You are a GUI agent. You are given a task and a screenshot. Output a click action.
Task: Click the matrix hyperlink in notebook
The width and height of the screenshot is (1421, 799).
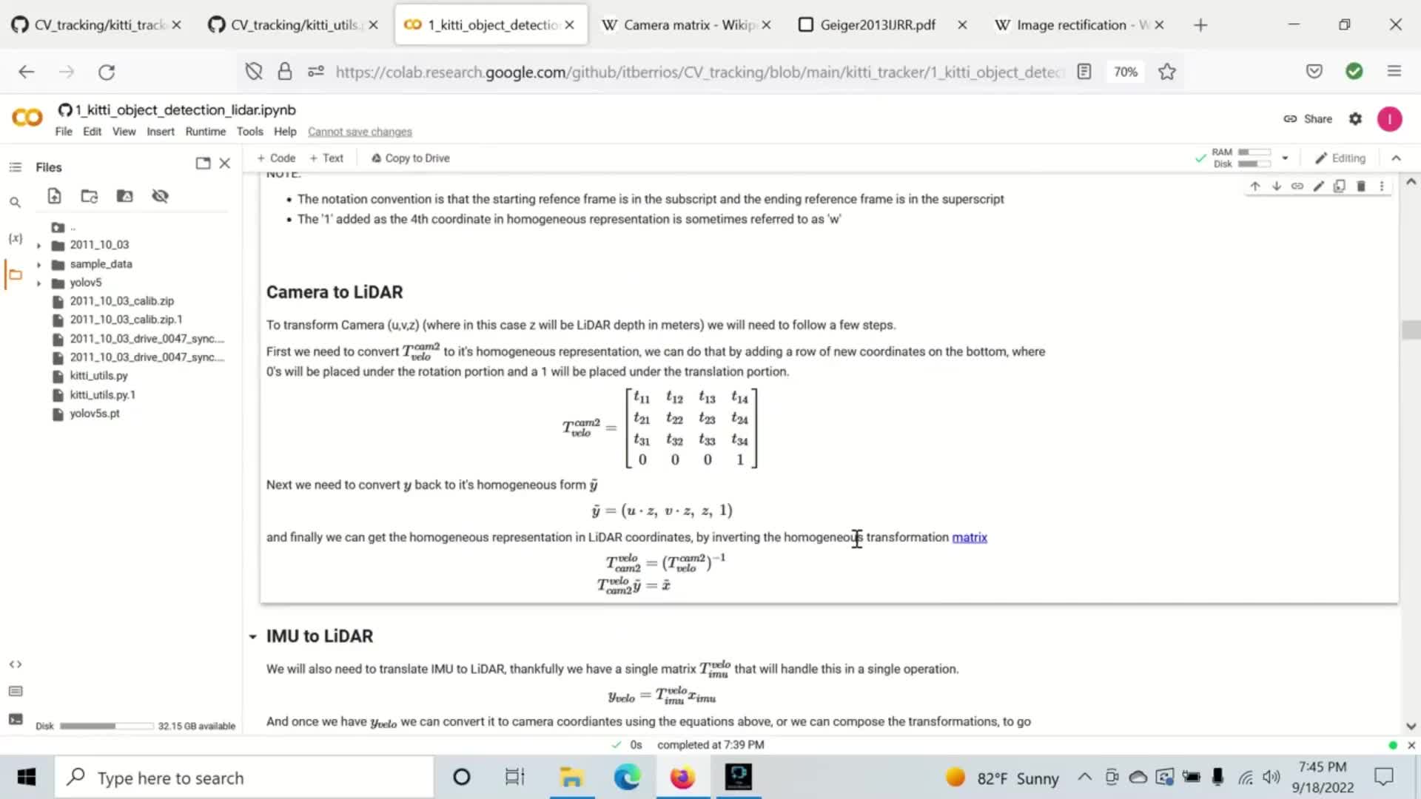pos(969,536)
